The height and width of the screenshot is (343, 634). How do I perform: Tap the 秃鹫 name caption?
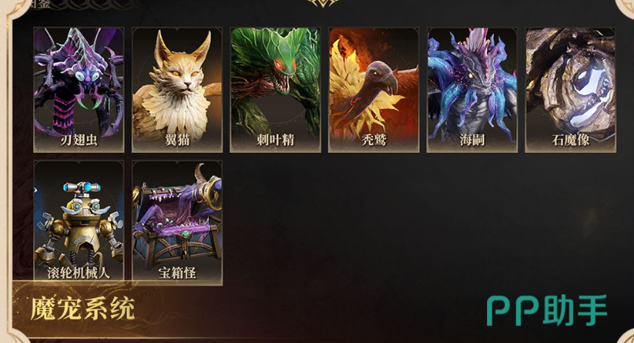[374, 140]
